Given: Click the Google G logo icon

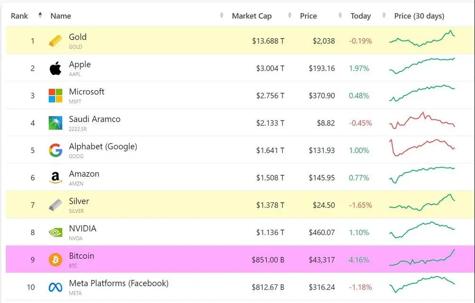Looking at the screenshot, I should tap(56, 150).
